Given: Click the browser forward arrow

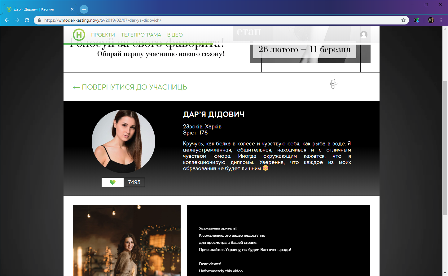Looking at the screenshot, I should (x=17, y=20).
